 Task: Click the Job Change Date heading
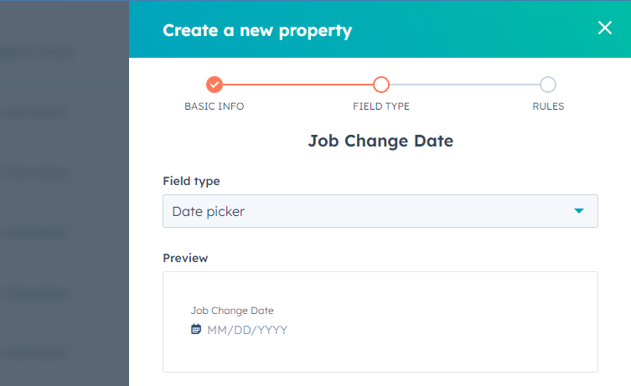(380, 142)
